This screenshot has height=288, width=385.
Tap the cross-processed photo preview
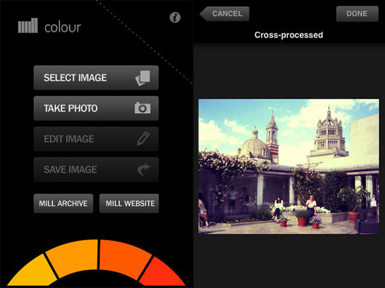point(289,166)
